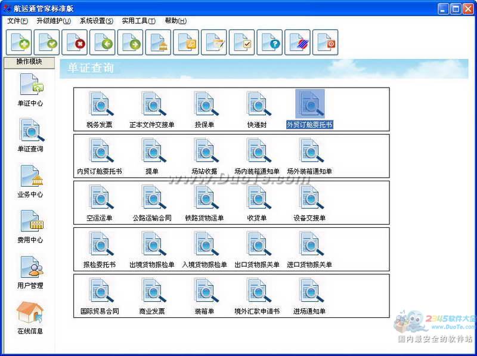477x356 pixels.
Task: Open the 实用工具(T) menu
Action: 138,21
